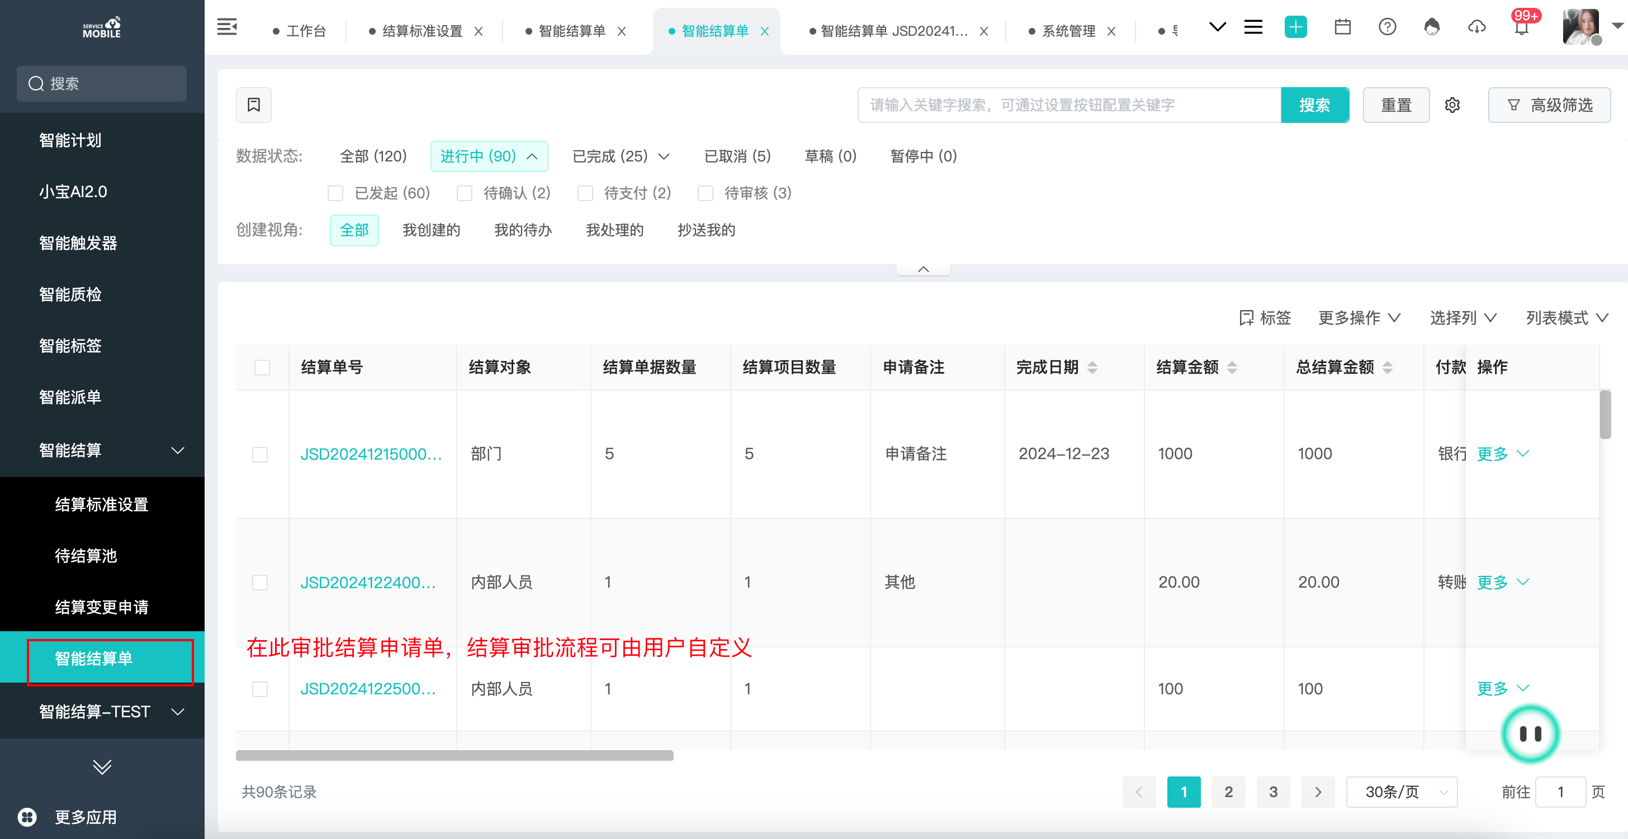The height and width of the screenshot is (839, 1628).
Task: Select row JSD2024122500... checkbox
Action: tap(260, 689)
